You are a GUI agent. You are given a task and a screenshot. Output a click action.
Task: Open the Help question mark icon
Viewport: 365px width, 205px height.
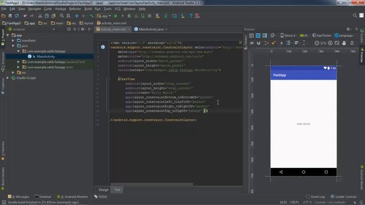(190, 16)
